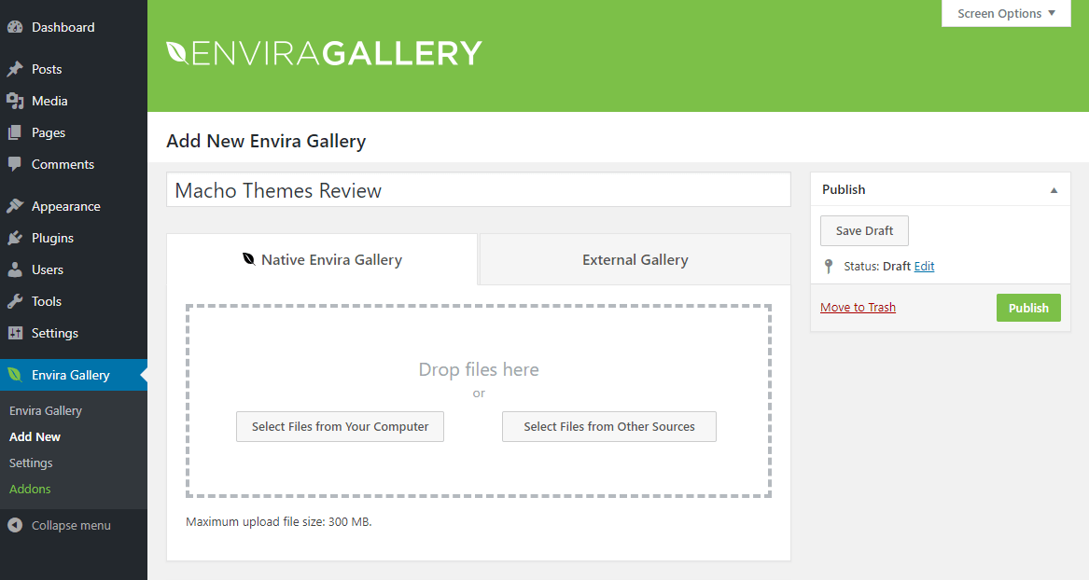The height and width of the screenshot is (580, 1089).
Task: Open Dashboard menu item
Action: point(74,27)
